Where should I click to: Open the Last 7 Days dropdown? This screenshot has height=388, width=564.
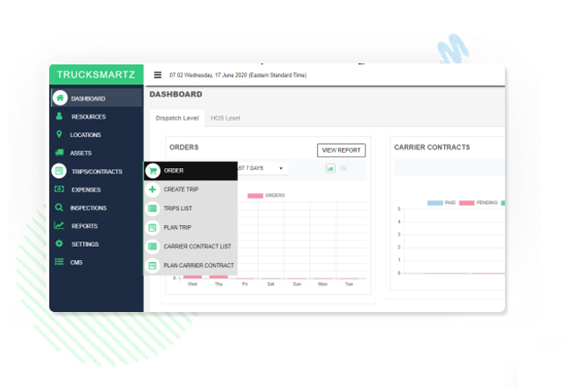point(261,168)
